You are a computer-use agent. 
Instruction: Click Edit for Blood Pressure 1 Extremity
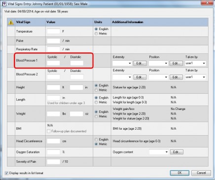pyautogui.click(x=140, y=63)
